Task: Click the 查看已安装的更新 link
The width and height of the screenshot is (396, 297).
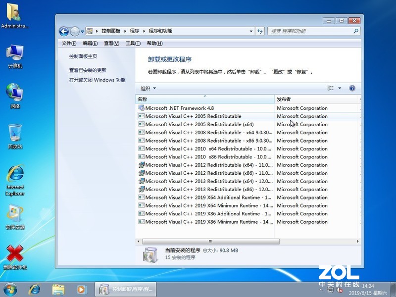Action: (88, 70)
